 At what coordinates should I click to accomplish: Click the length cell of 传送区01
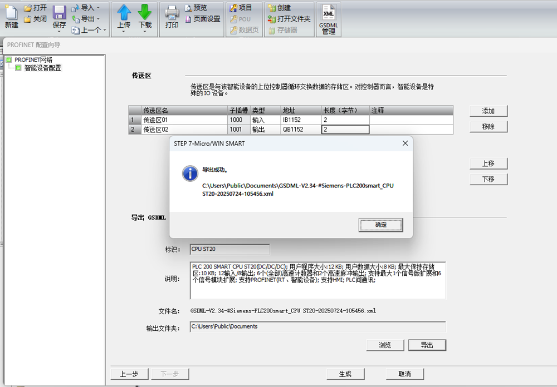345,120
